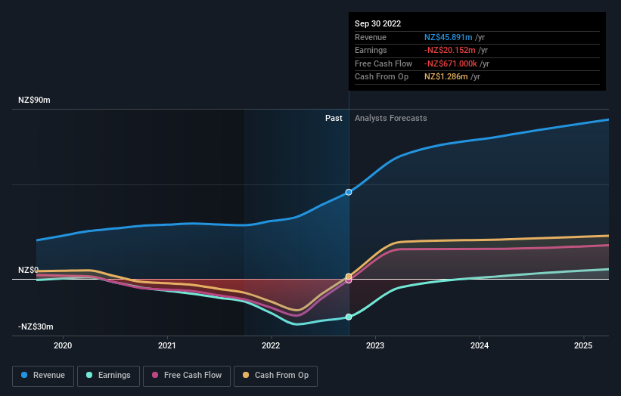Toggle the Revenue legend series
The image size is (621, 396).
tap(43, 376)
